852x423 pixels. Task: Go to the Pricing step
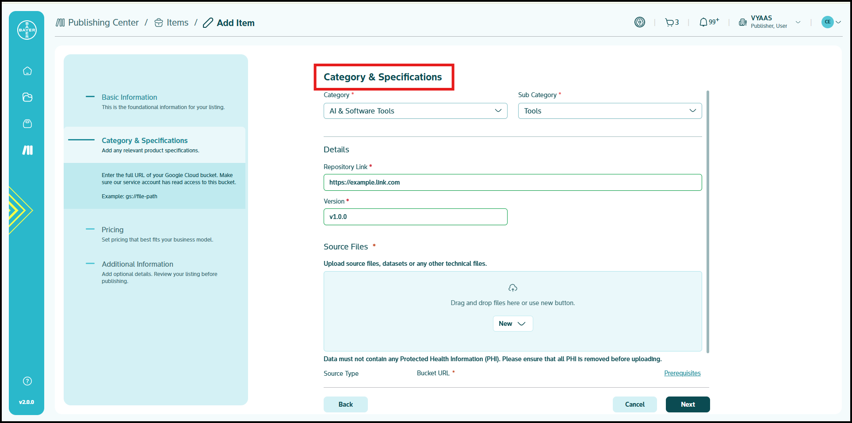[112, 230]
